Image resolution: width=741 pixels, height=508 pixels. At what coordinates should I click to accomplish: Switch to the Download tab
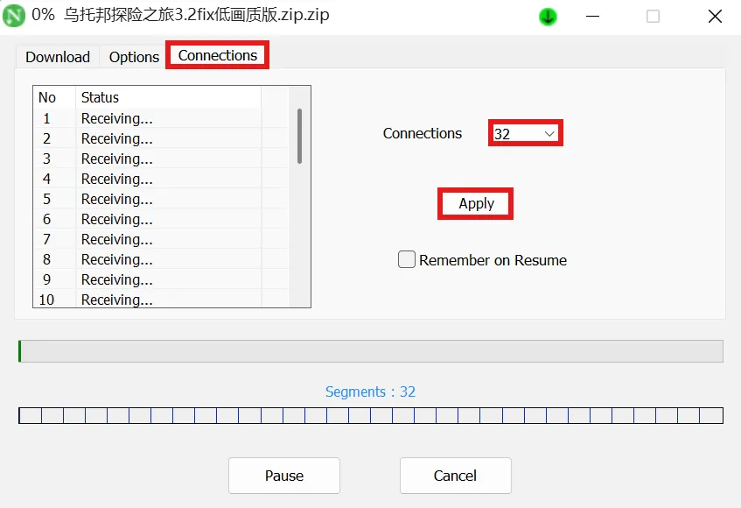(58, 57)
